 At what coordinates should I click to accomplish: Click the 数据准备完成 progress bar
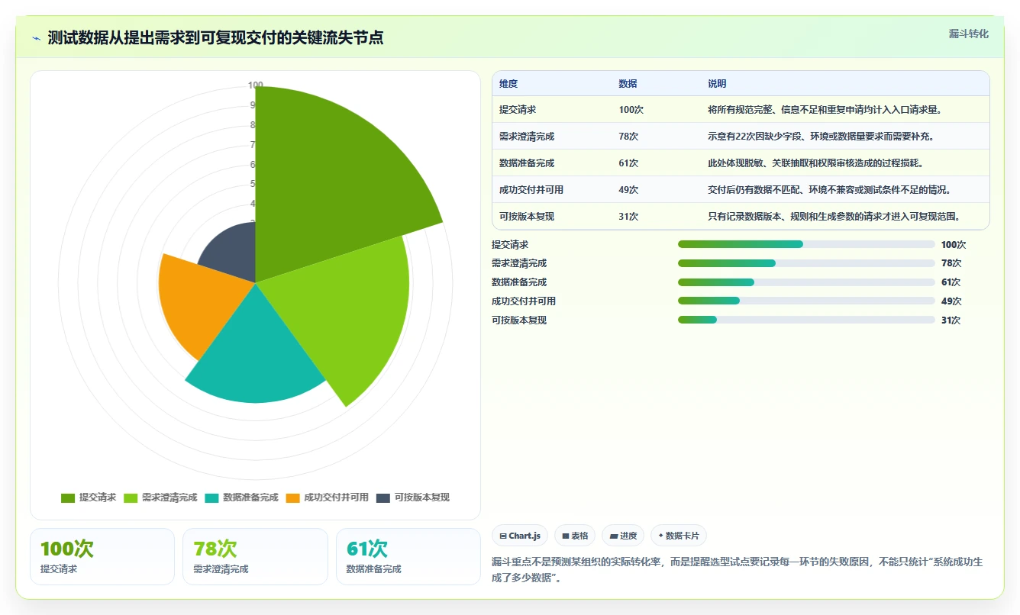[806, 282]
